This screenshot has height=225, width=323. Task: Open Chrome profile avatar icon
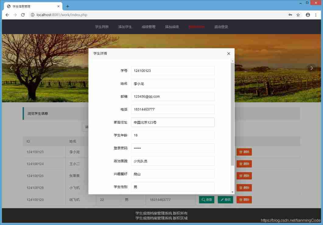pos(308,15)
